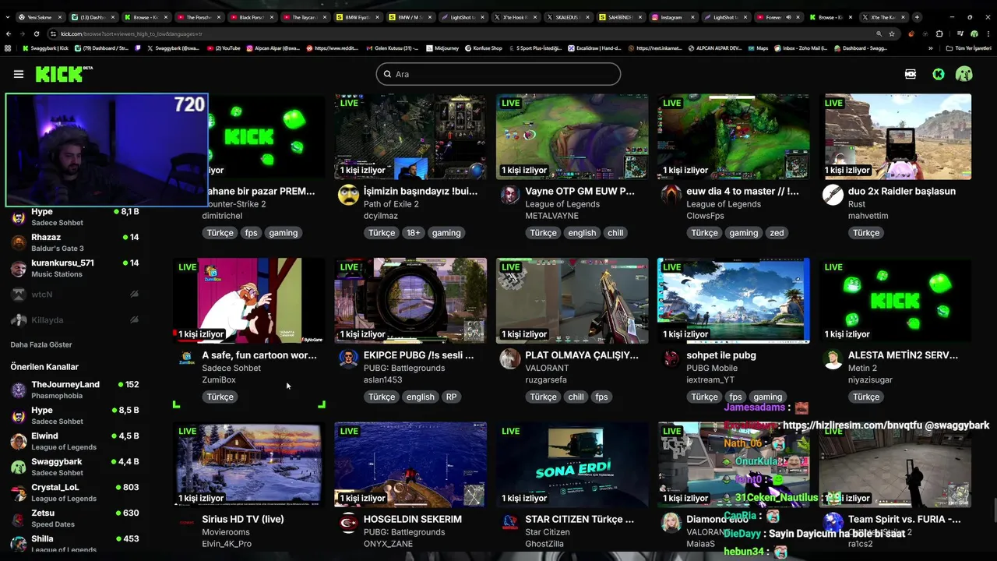Open kurankursu_571 channel in sidebar
Screen dimensions: 997x561
(75, 268)
